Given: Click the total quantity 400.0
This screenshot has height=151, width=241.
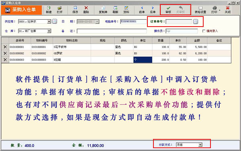Looking at the screenshot, I should pyautogui.click(x=29, y=145).
